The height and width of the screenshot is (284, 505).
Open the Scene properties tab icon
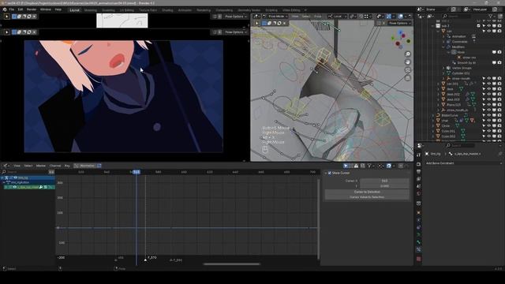point(418,186)
